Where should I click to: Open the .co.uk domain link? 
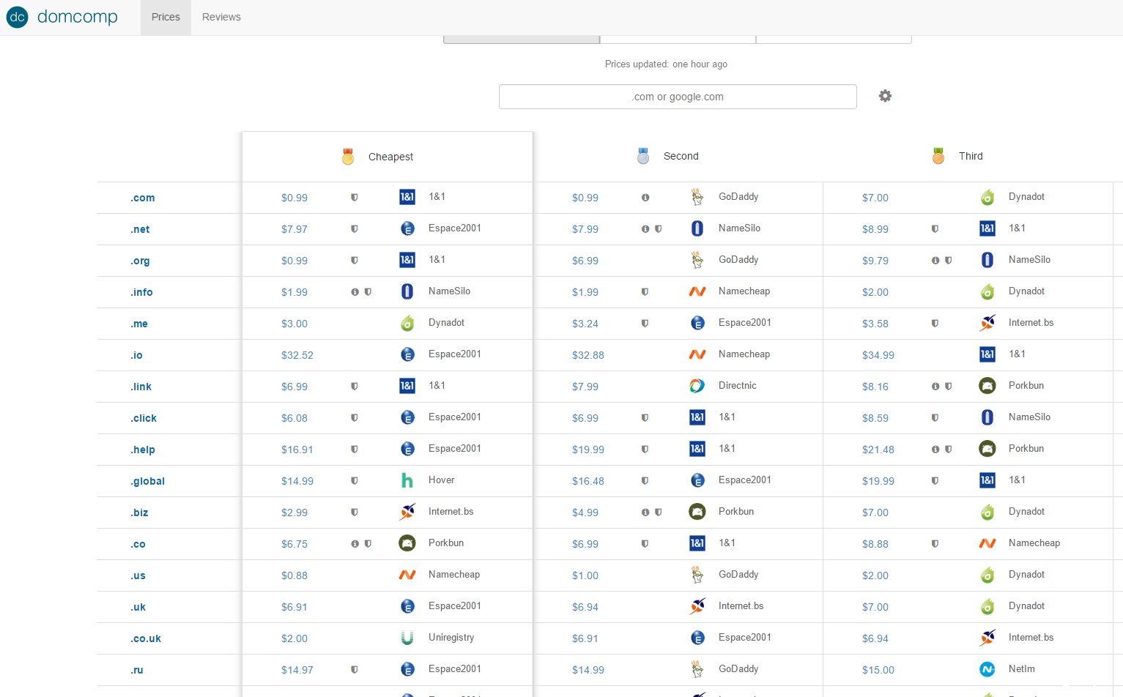tap(146, 638)
